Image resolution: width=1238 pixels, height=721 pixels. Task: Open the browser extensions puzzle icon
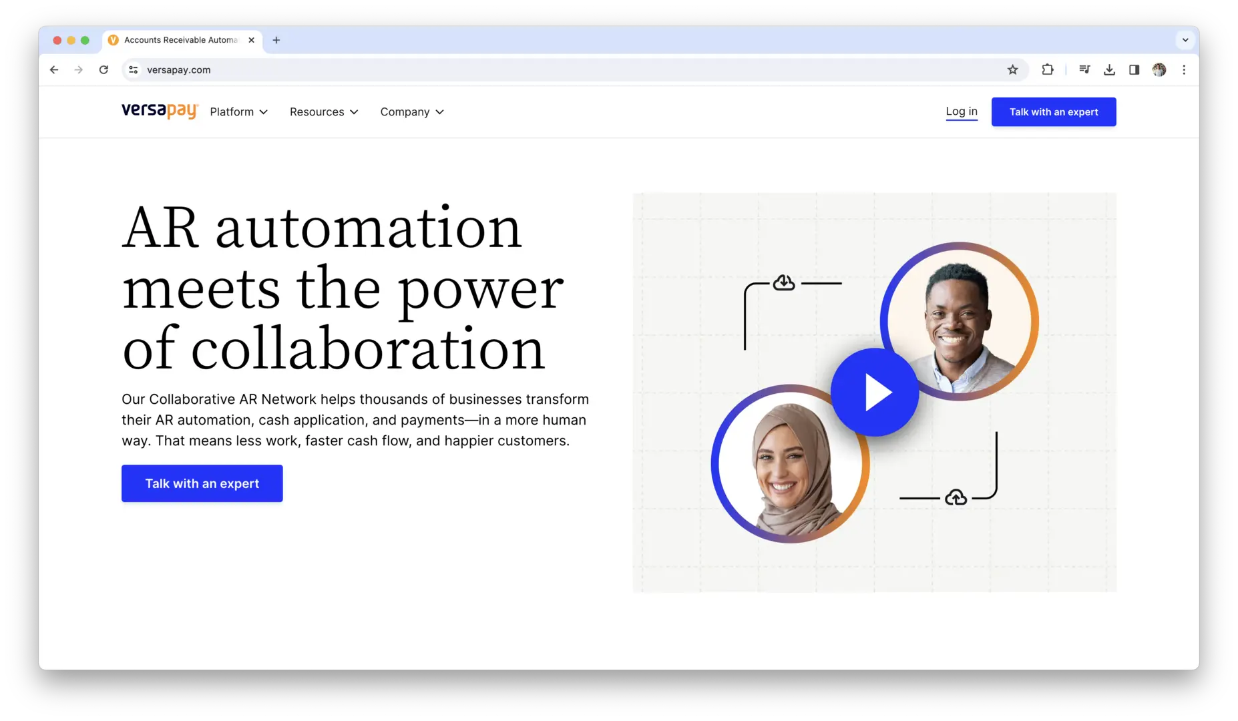click(1047, 69)
